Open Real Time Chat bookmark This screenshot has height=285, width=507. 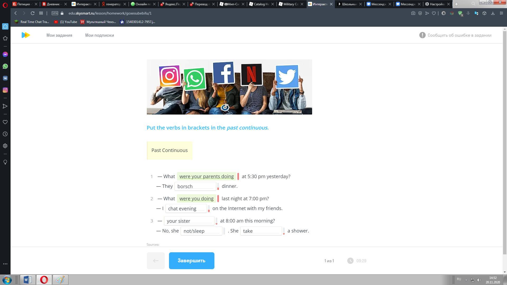32,22
